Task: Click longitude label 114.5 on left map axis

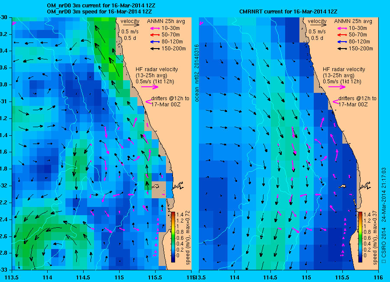Action: 83,277
